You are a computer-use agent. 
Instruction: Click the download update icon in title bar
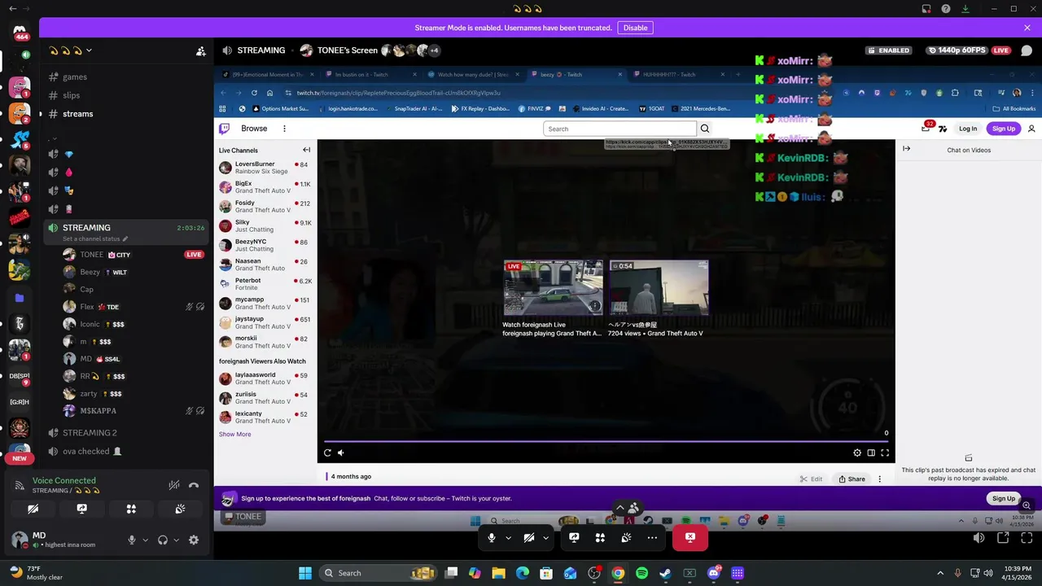[965, 9]
